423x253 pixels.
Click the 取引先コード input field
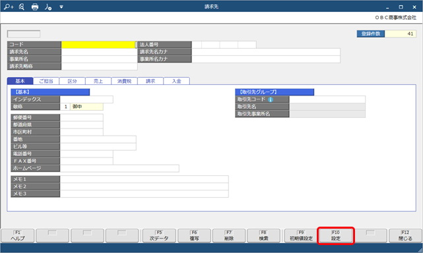click(327, 99)
